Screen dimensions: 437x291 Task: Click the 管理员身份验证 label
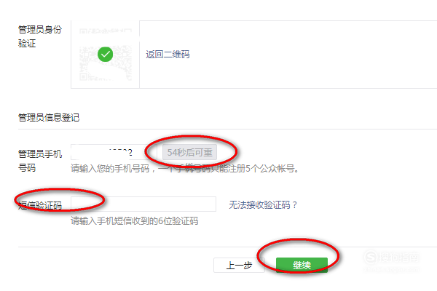coord(40,36)
